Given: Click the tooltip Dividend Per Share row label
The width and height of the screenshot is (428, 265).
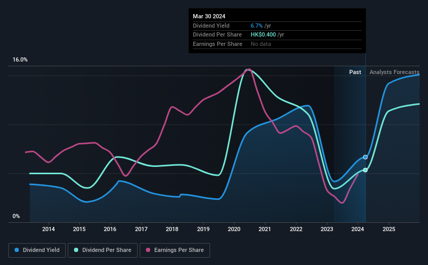Looking at the screenshot, I should click(x=217, y=35).
